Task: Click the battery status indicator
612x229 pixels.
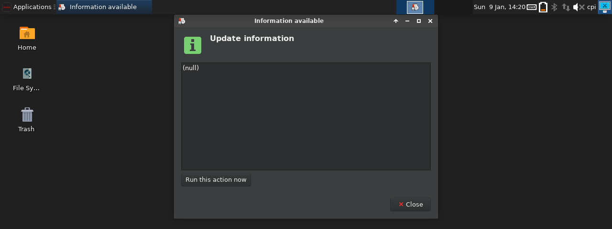Action: click(x=543, y=7)
